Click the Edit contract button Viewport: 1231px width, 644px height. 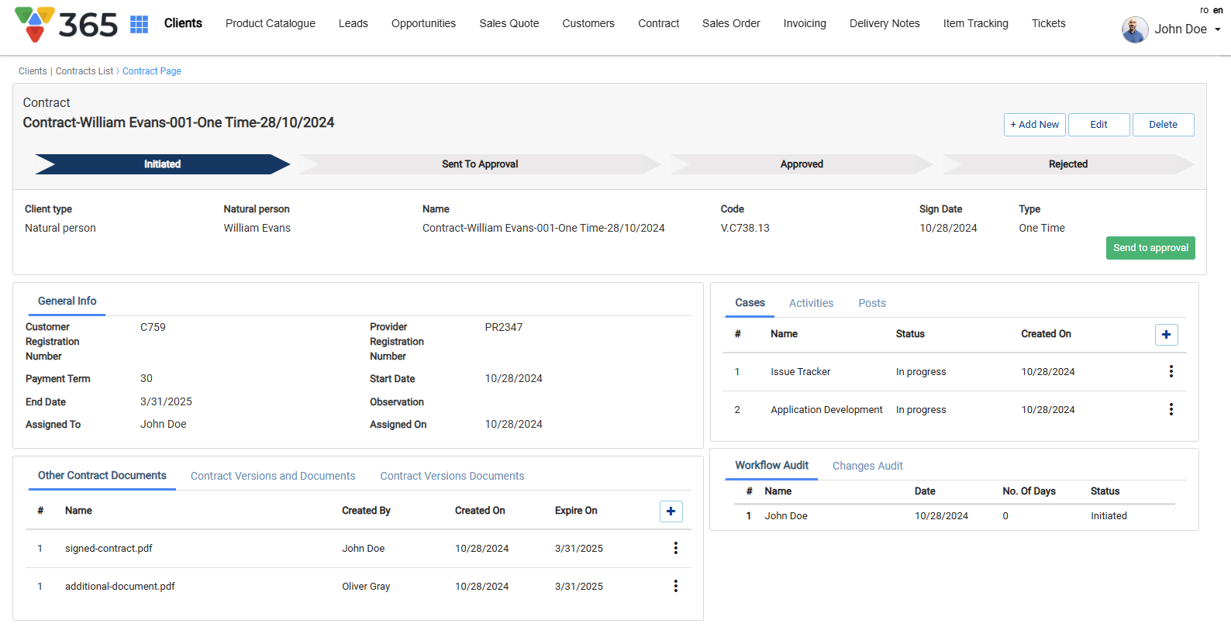click(x=1098, y=125)
